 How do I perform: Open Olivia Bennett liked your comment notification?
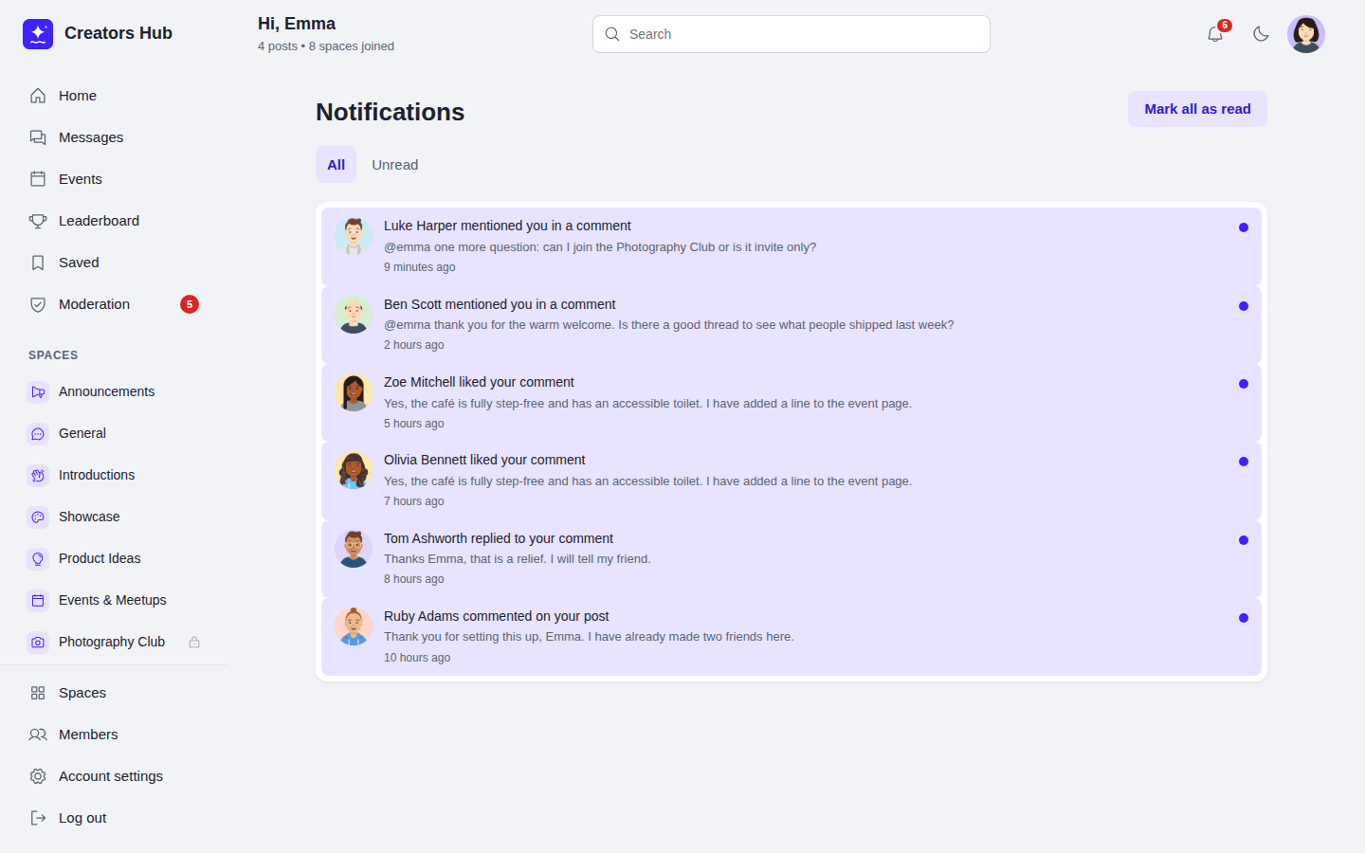[x=792, y=481]
